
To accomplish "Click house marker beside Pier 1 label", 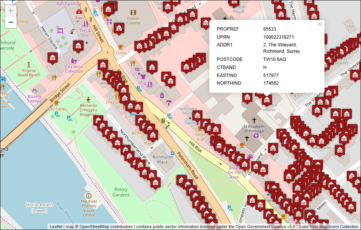I will click(153, 135).
